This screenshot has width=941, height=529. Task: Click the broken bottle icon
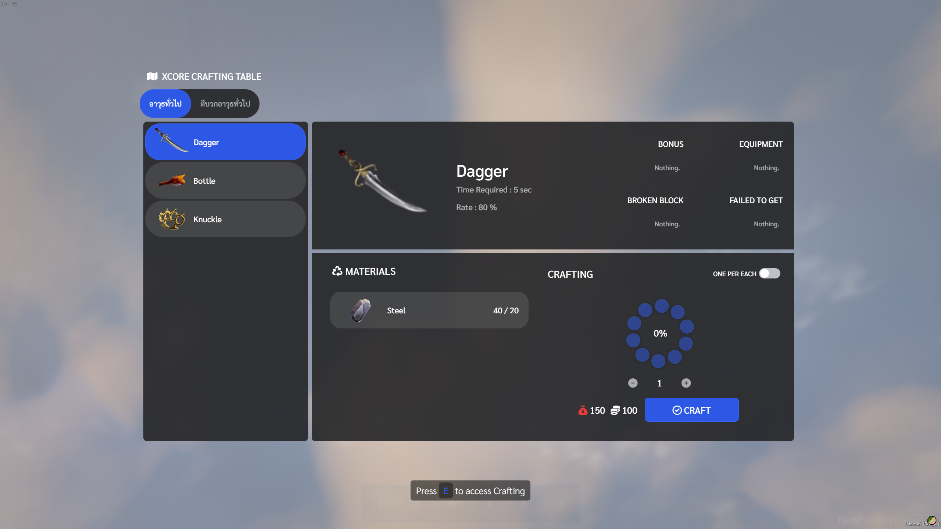172,180
